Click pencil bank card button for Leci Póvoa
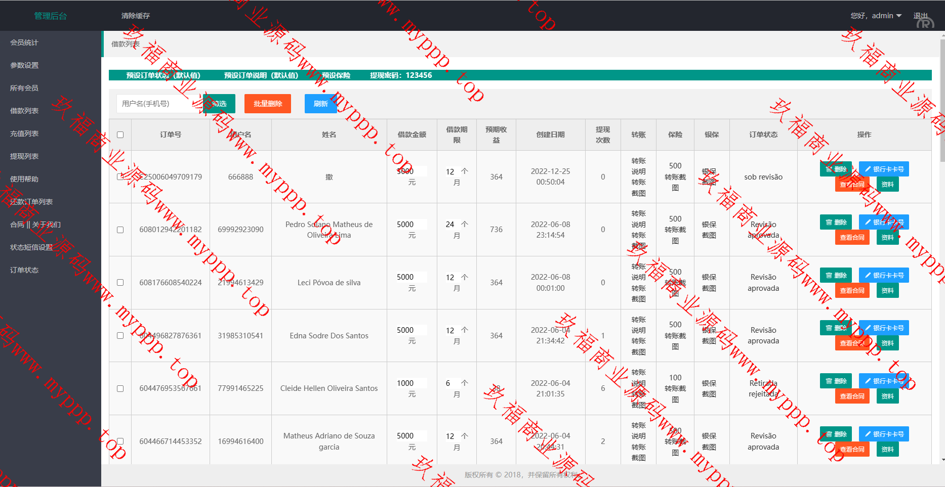Image resolution: width=945 pixels, height=487 pixels. [x=884, y=275]
